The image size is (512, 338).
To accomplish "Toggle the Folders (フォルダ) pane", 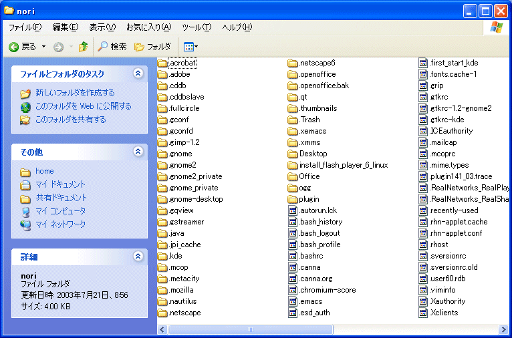I will [x=152, y=47].
